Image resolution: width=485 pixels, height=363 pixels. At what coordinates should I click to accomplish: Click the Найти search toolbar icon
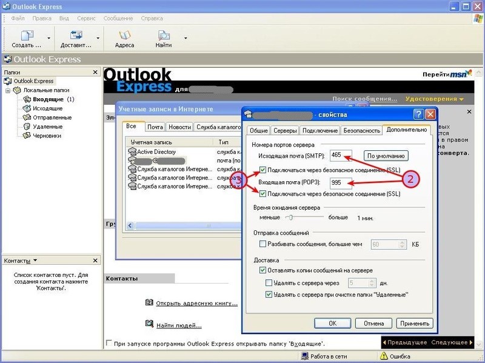164,35
